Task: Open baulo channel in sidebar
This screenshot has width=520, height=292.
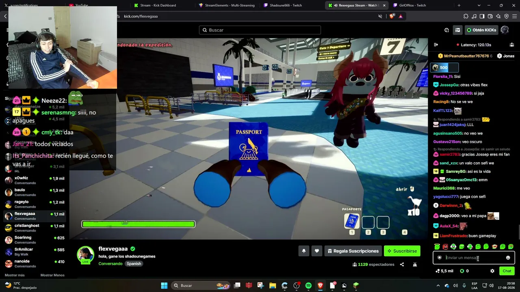Action: [34, 192]
